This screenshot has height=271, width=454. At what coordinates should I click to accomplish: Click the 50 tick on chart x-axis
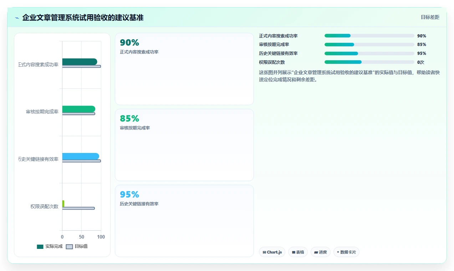click(82, 237)
